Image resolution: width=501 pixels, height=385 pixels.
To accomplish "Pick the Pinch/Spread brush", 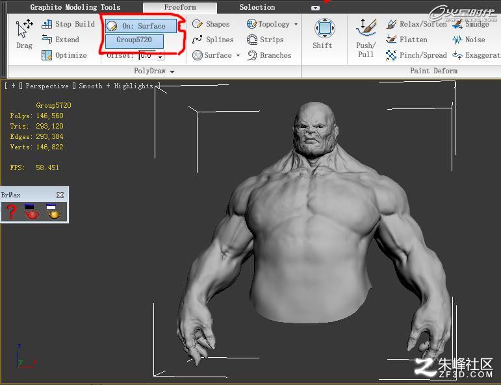I will (x=417, y=55).
